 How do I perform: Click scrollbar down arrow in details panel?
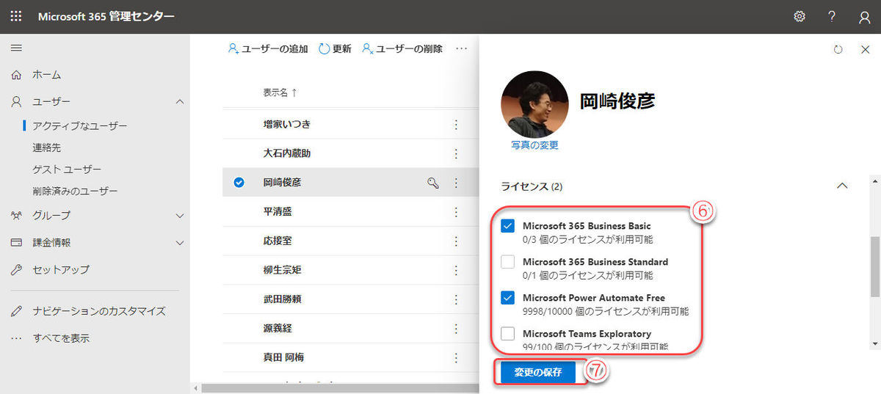tap(874, 344)
